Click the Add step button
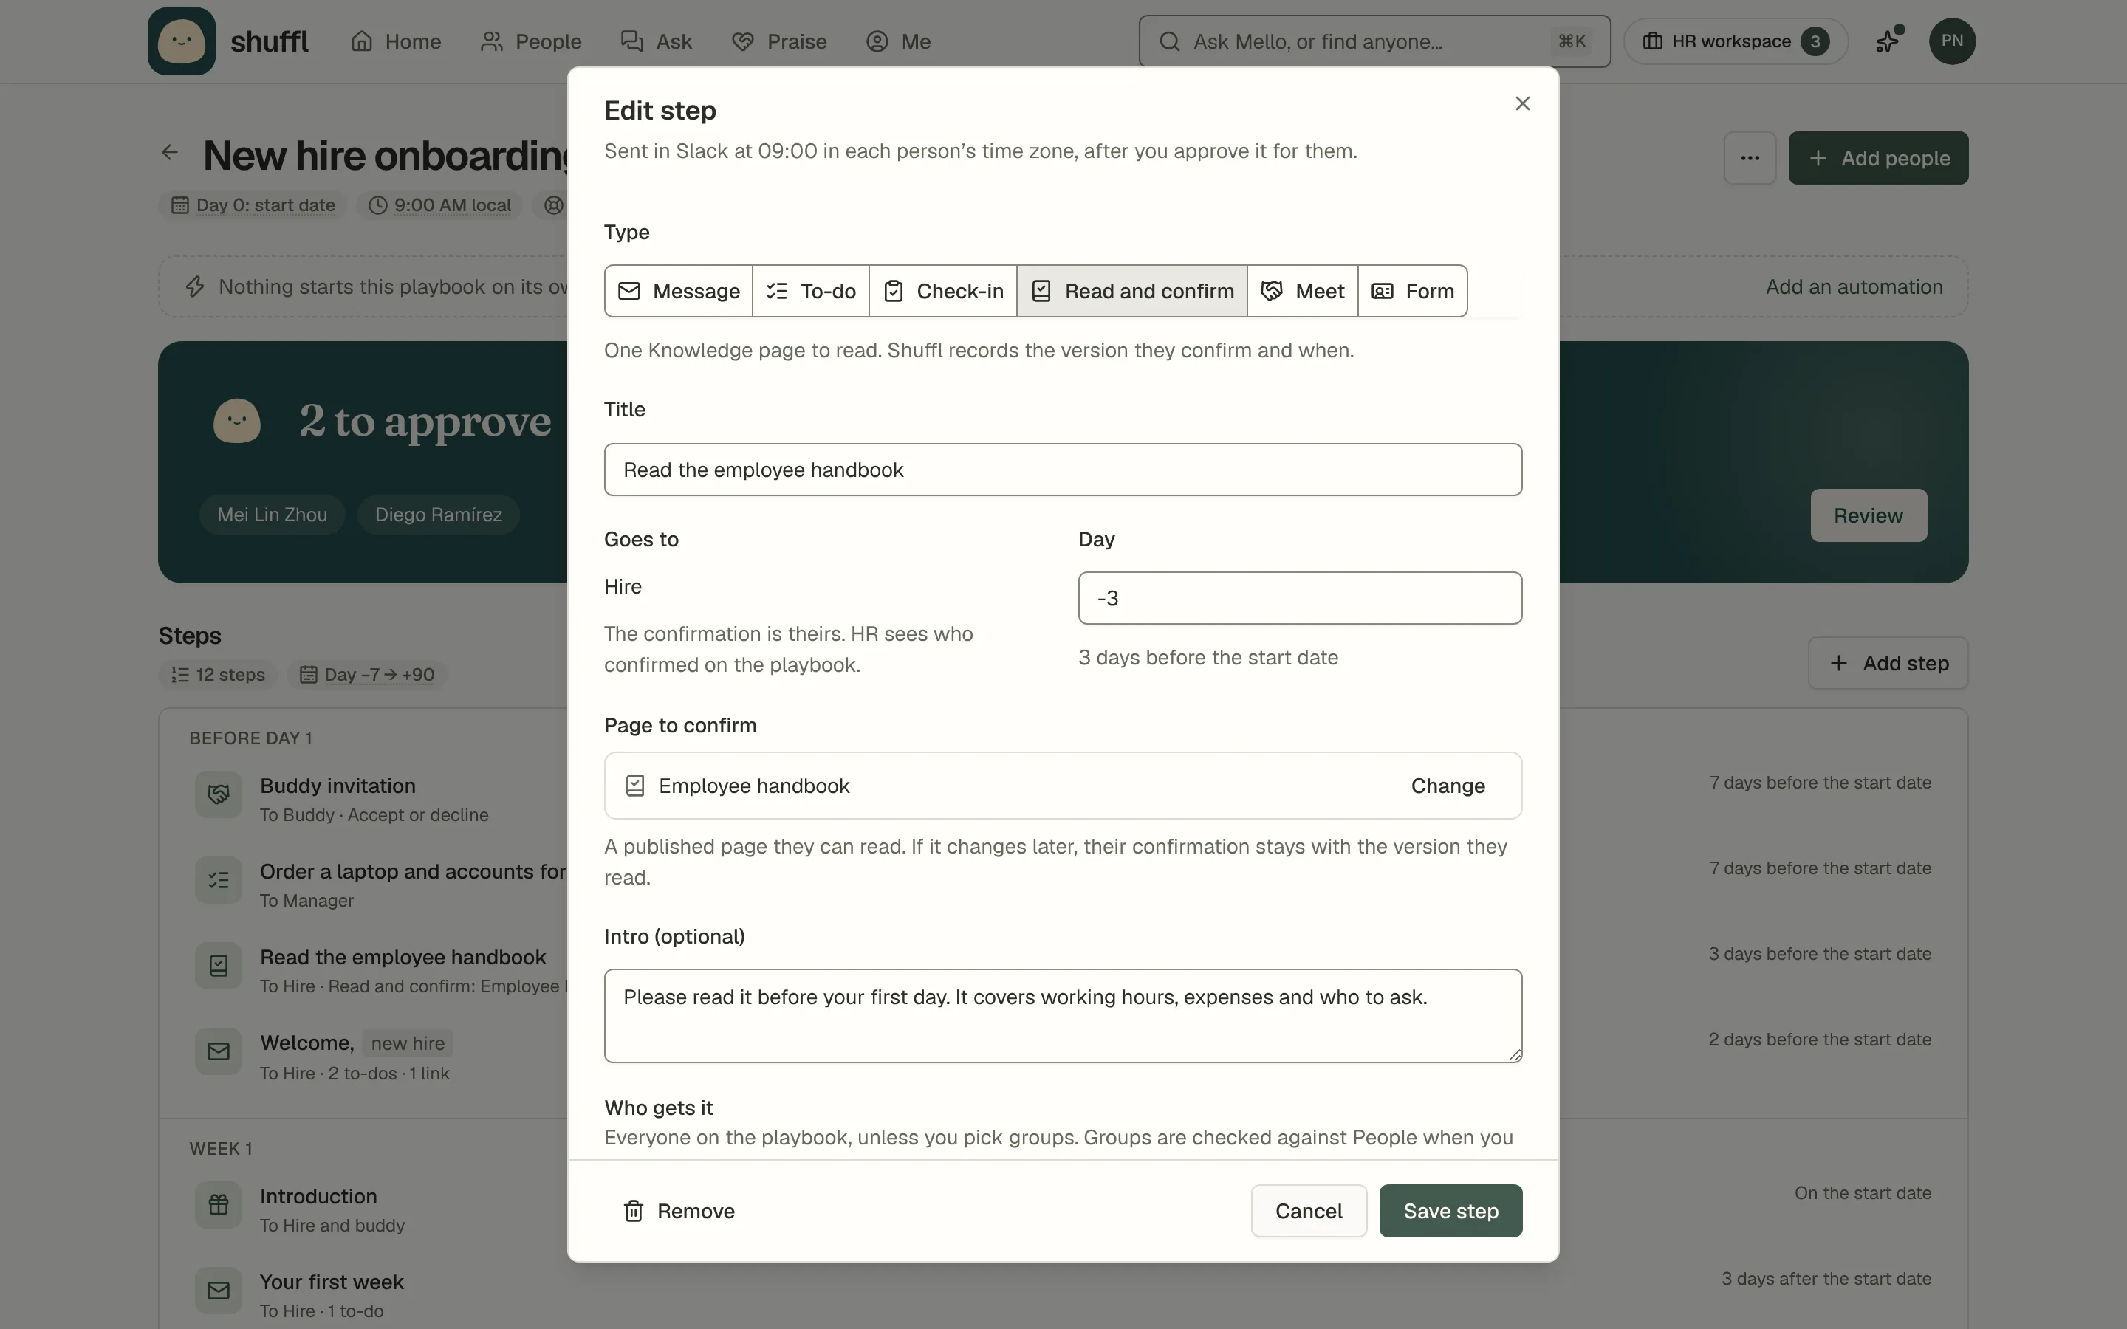2127x1329 pixels. (1888, 663)
